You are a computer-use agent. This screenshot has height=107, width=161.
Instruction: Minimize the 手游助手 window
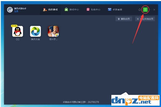point(150,10)
